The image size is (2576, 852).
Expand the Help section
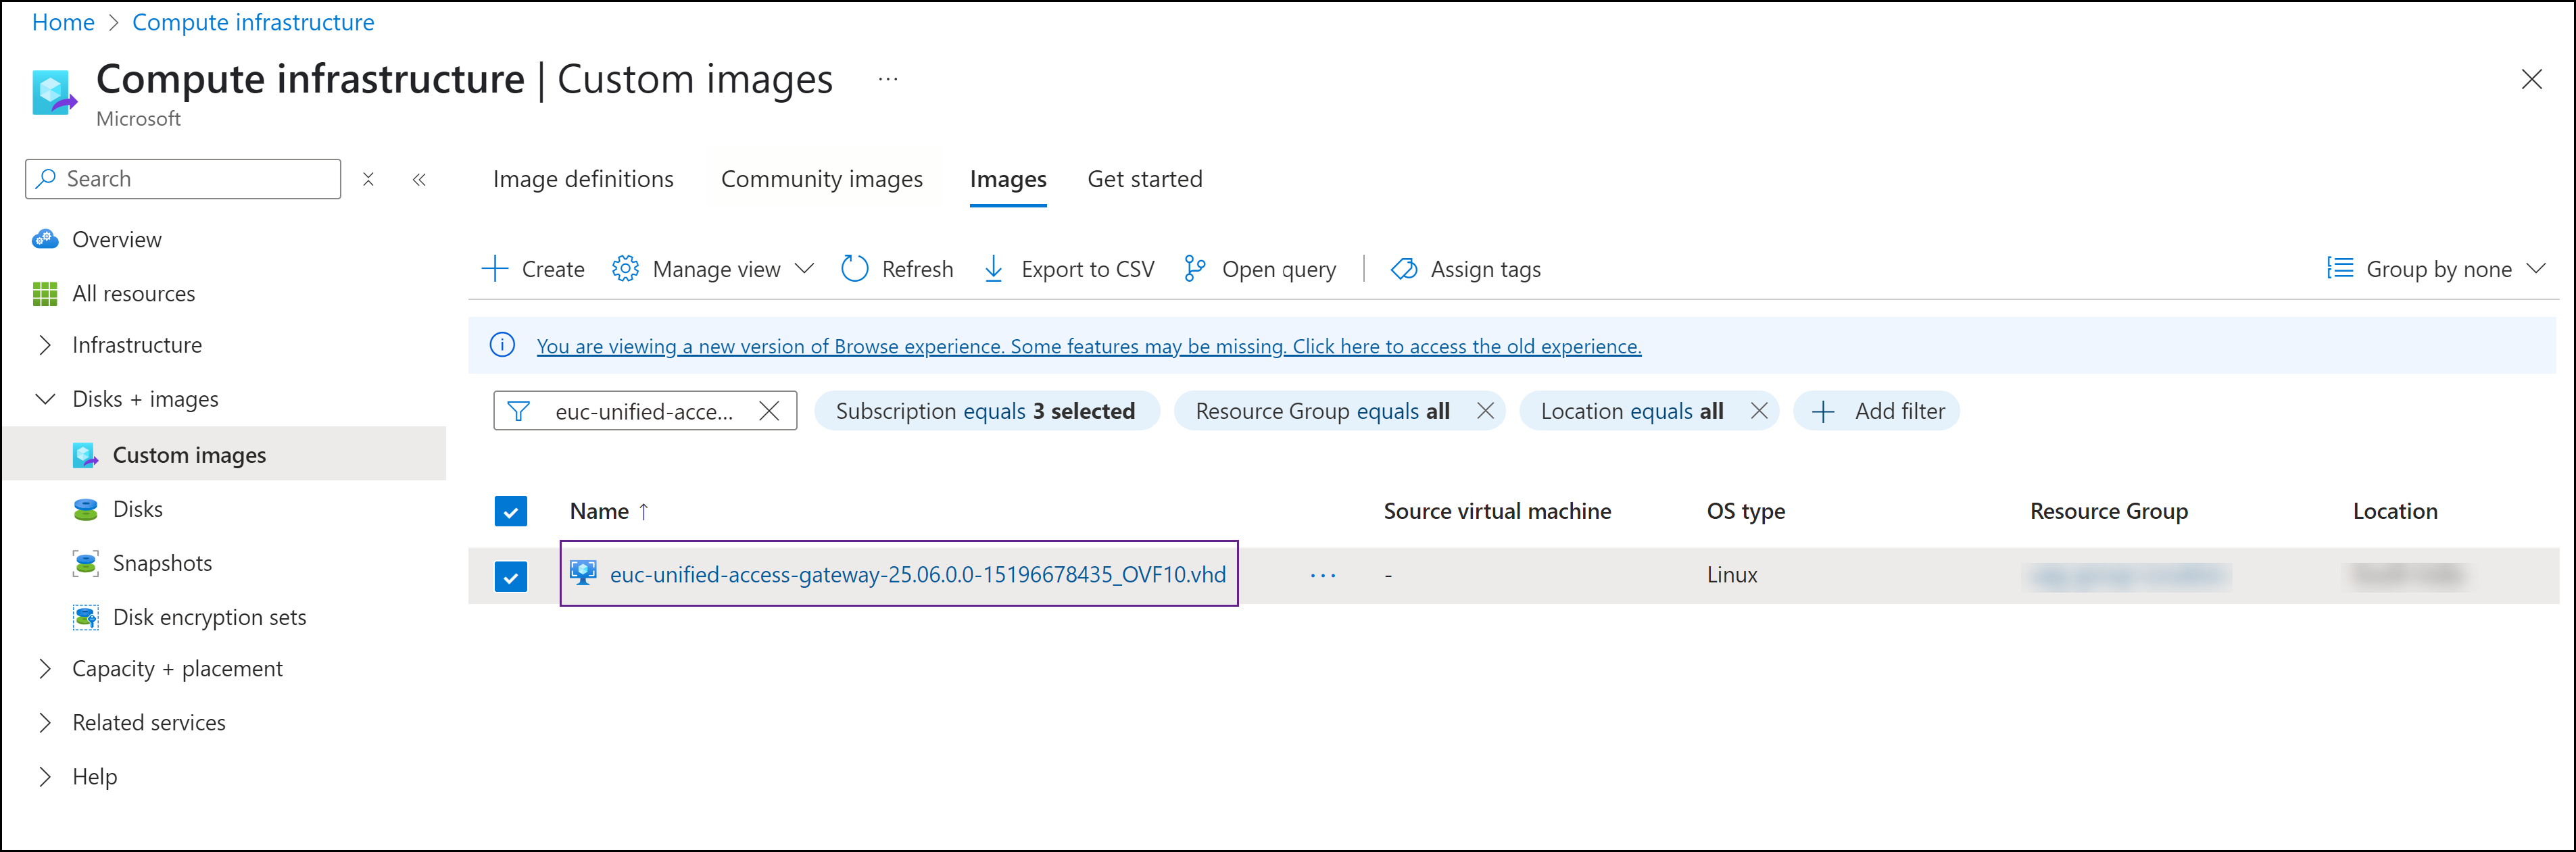pos(45,776)
